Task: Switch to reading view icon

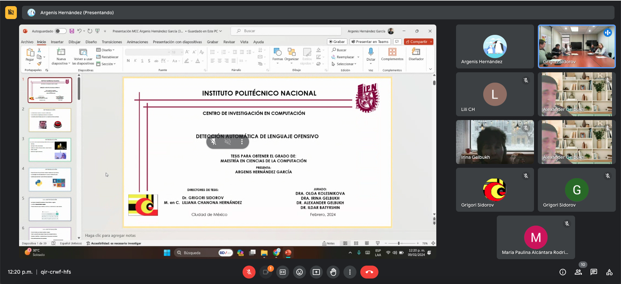Action: click(x=367, y=243)
